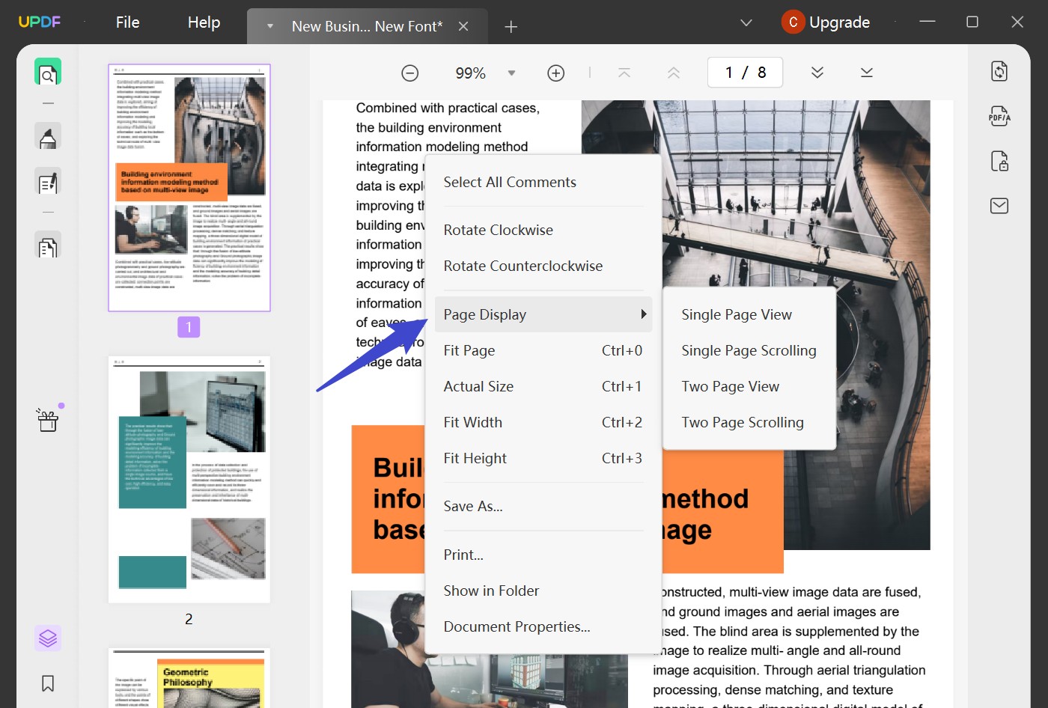Click the Protect PDF lock icon

point(999,161)
